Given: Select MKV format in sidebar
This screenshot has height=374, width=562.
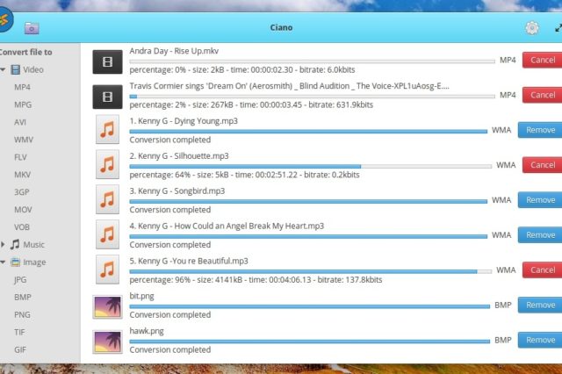Looking at the screenshot, I should tap(22, 175).
